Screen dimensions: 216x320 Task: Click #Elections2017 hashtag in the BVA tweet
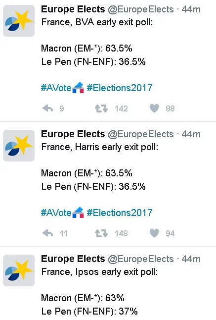120,88
